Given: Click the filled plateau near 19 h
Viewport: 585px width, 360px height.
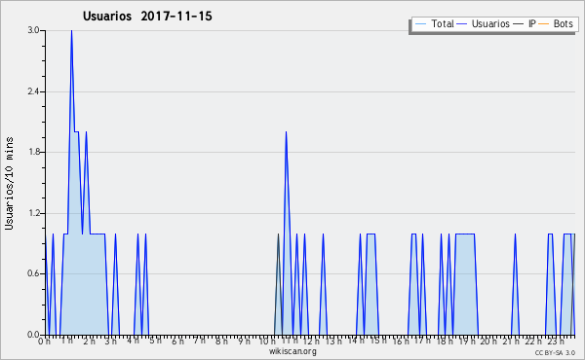Looking at the screenshot, I should point(465,283).
